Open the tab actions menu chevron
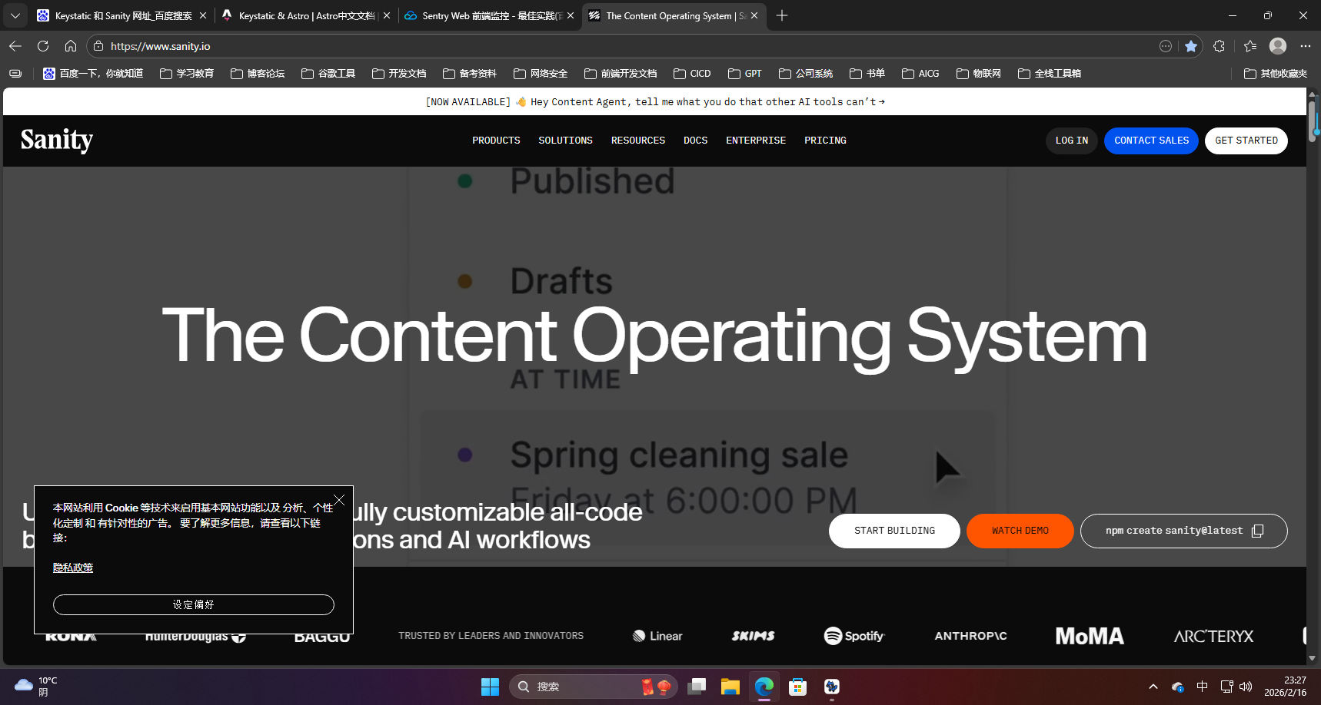This screenshot has width=1321, height=705. pyautogui.click(x=15, y=15)
